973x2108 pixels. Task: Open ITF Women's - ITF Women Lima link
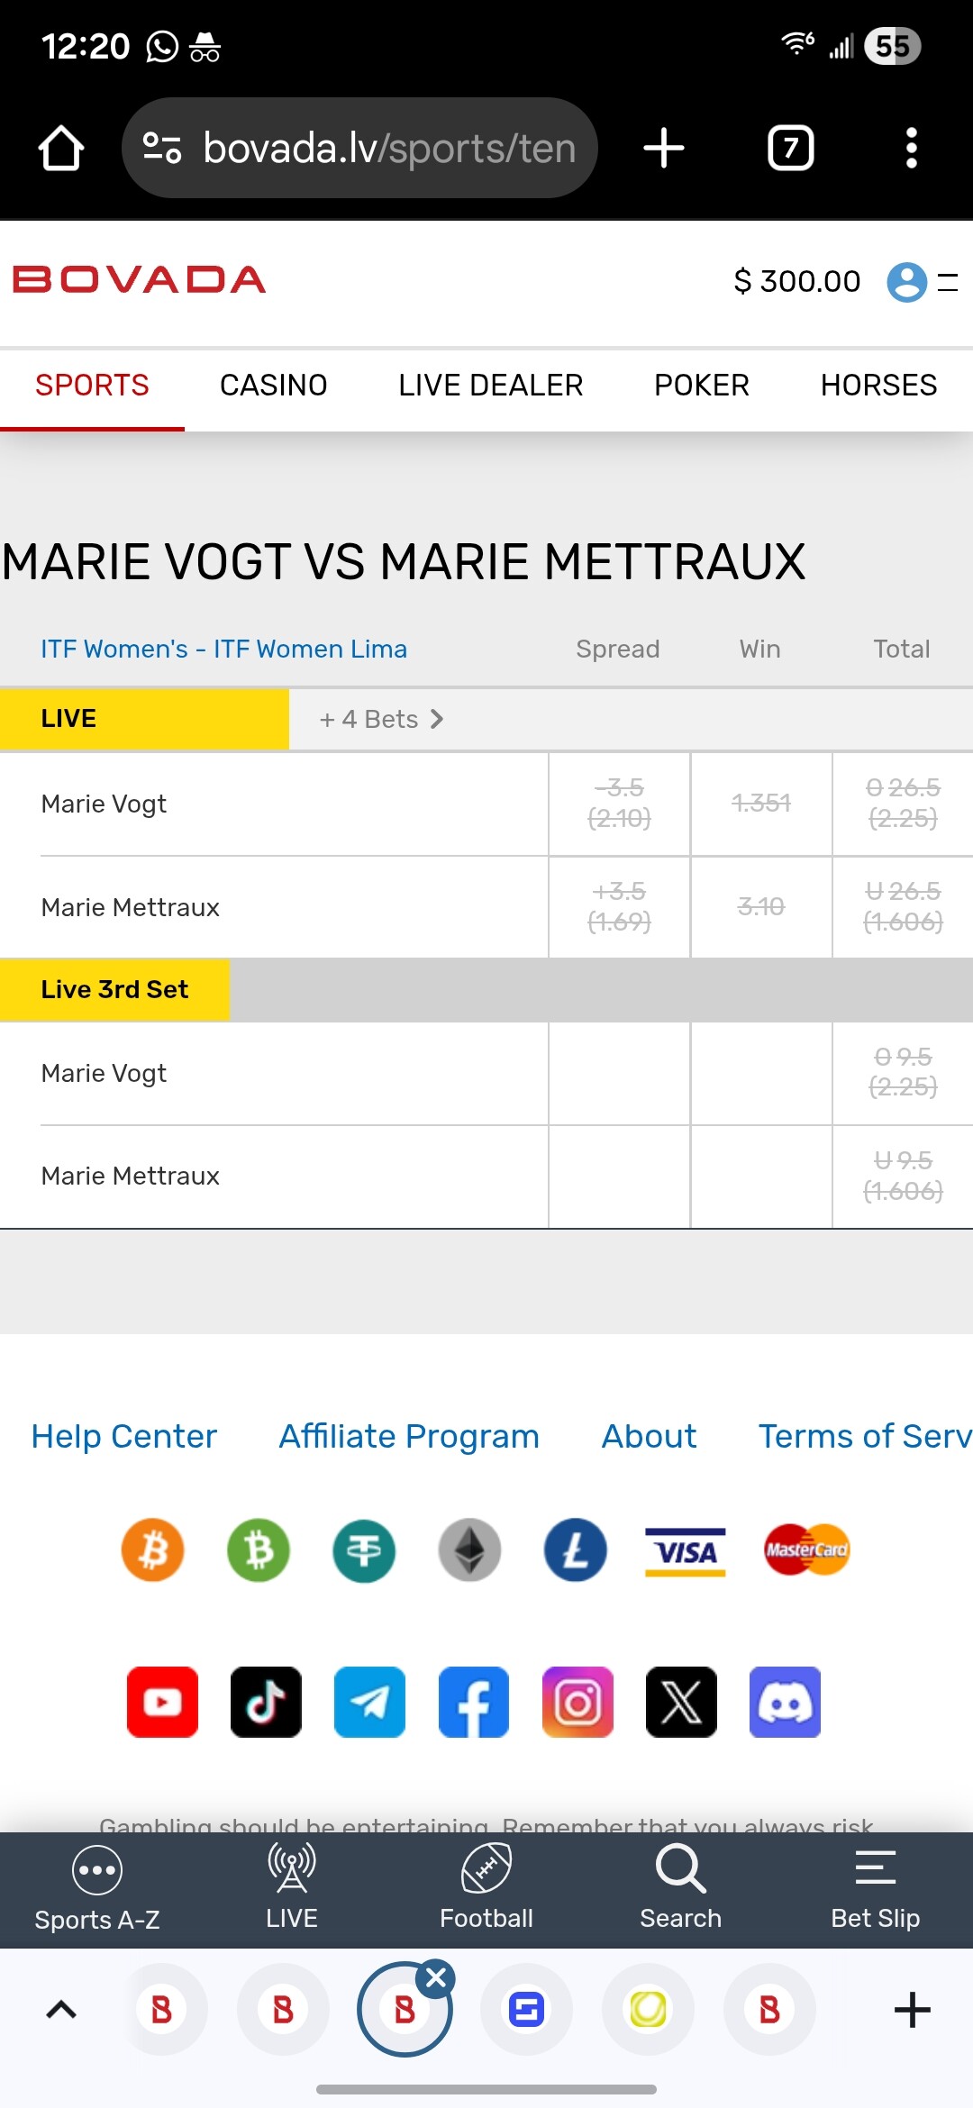coord(223,649)
